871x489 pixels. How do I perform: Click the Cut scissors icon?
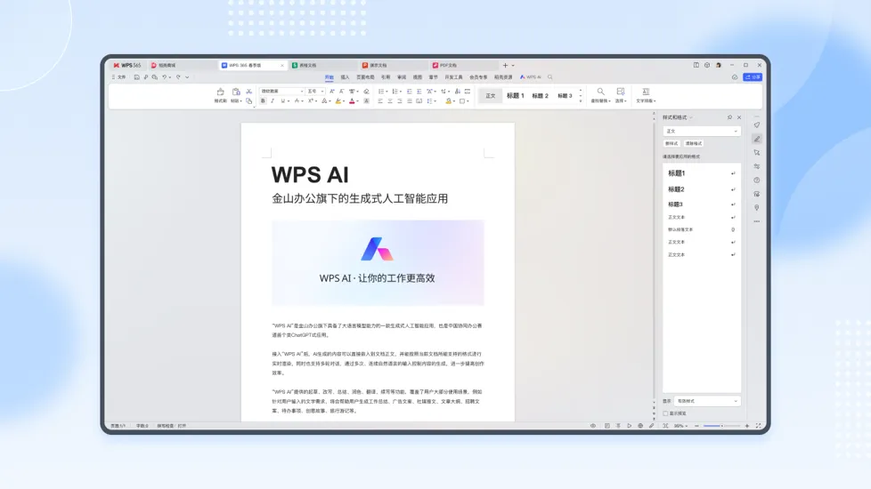click(248, 92)
